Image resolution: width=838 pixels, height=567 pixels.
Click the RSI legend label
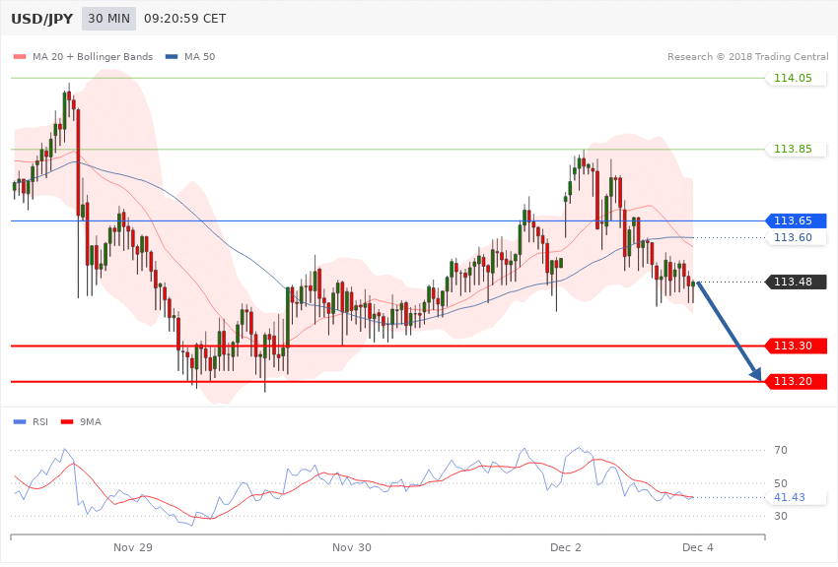click(40, 422)
